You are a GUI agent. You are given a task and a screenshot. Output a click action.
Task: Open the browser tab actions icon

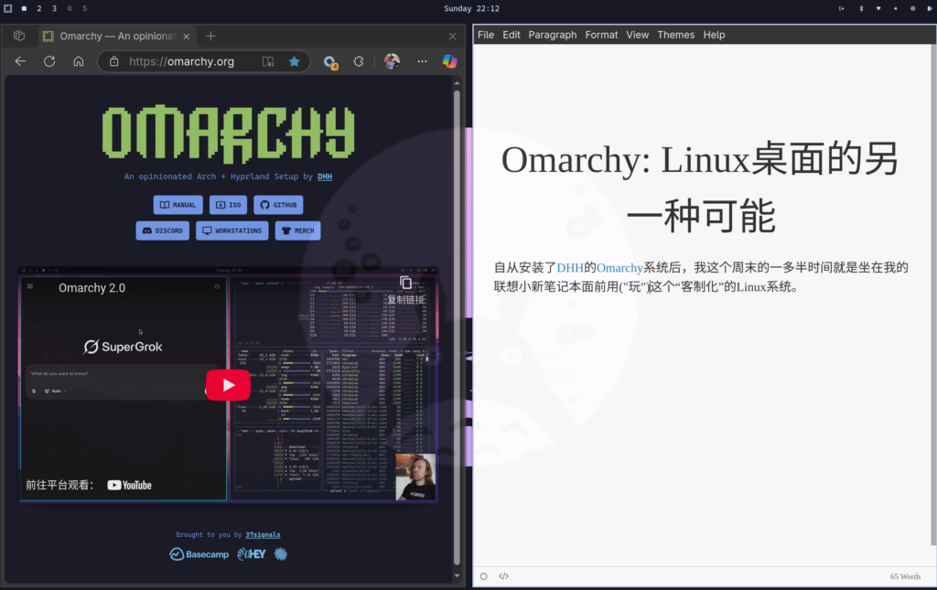click(x=19, y=36)
